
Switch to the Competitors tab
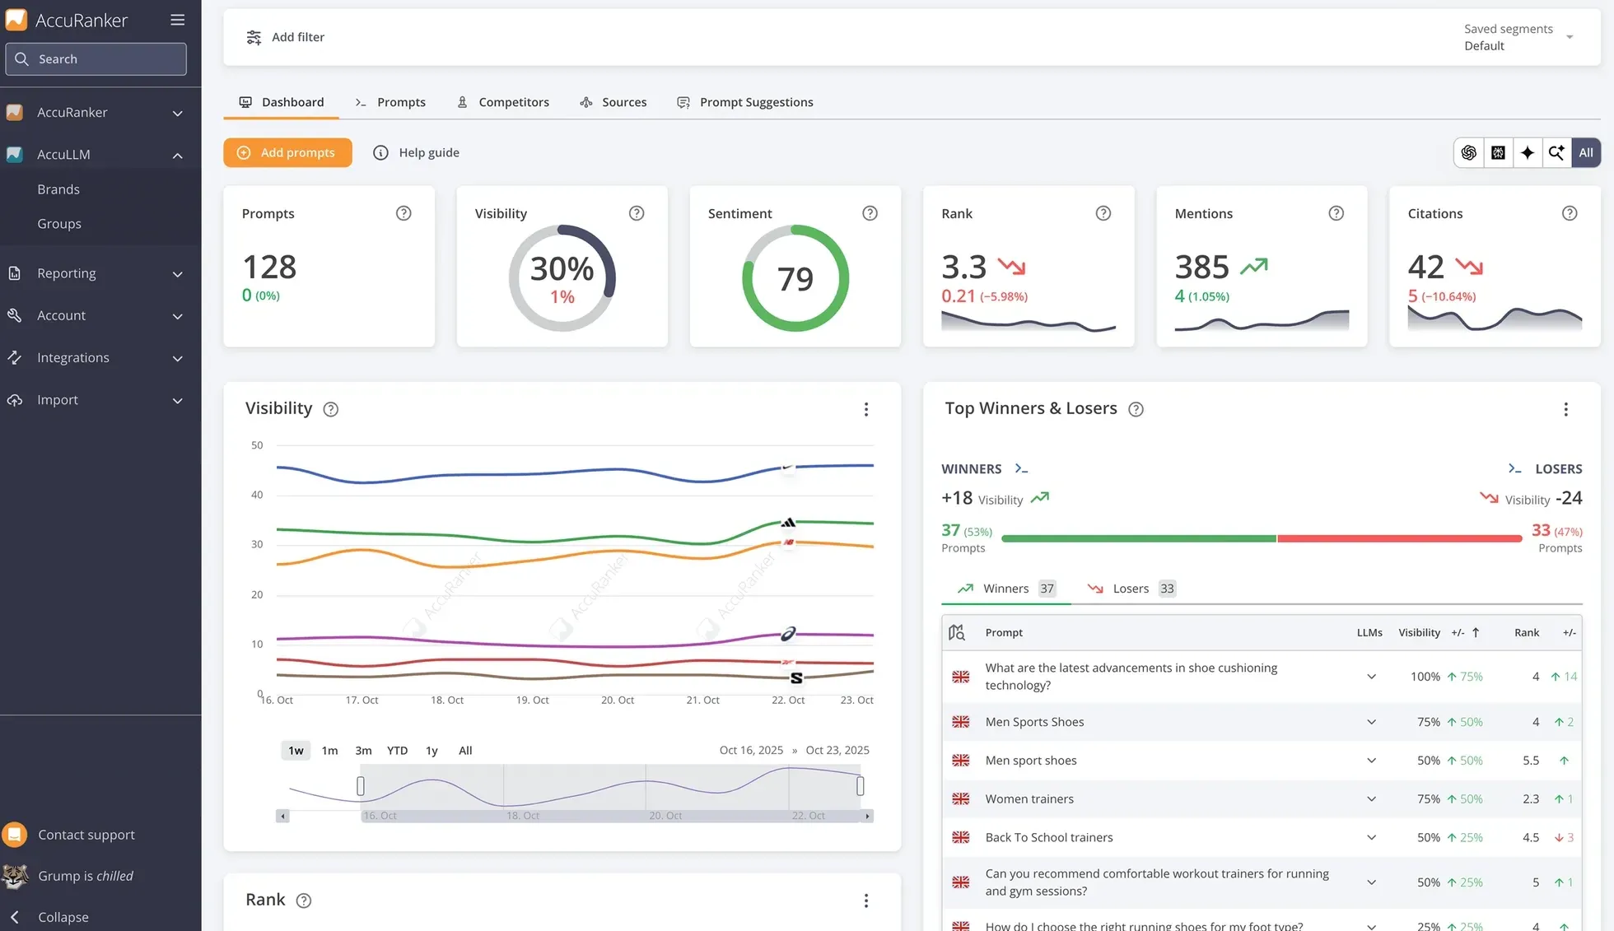click(x=503, y=102)
